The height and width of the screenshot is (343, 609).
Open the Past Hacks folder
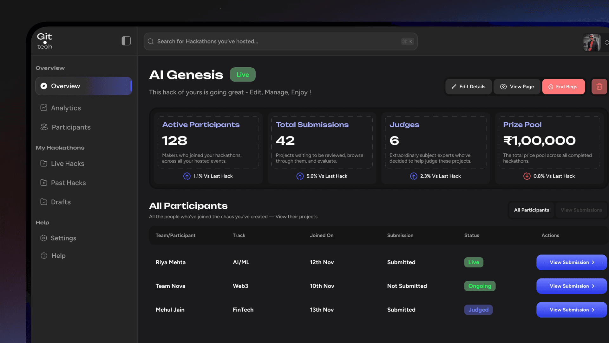pos(68,183)
